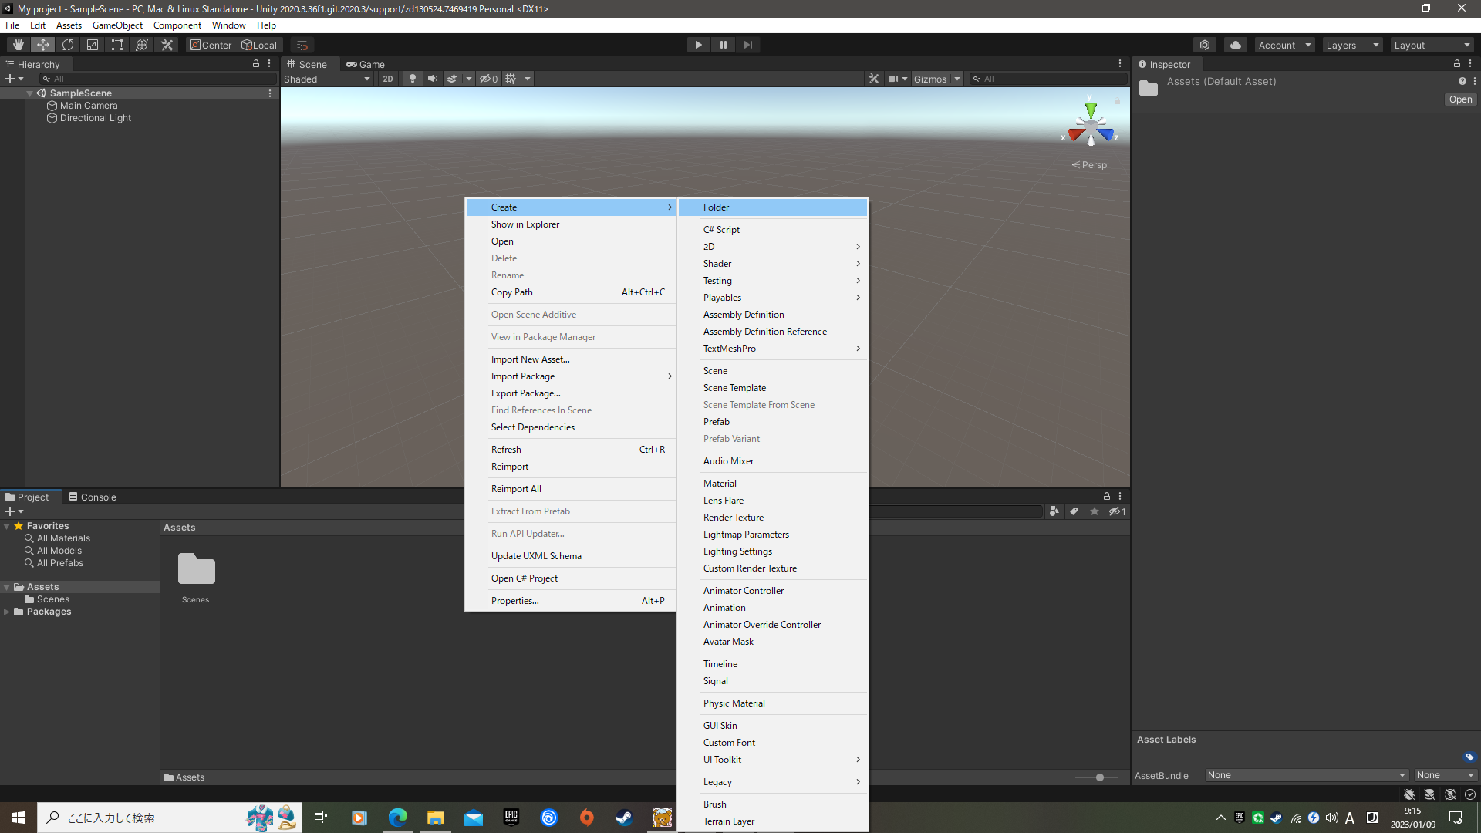Click Search by Label icon in Project

coord(1074,511)
